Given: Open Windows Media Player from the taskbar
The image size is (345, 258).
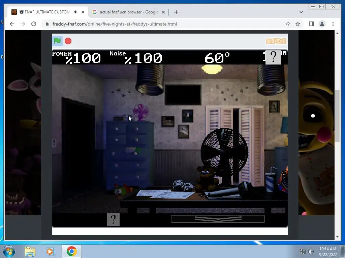Looking at the screenshot, I should (50, 251).
